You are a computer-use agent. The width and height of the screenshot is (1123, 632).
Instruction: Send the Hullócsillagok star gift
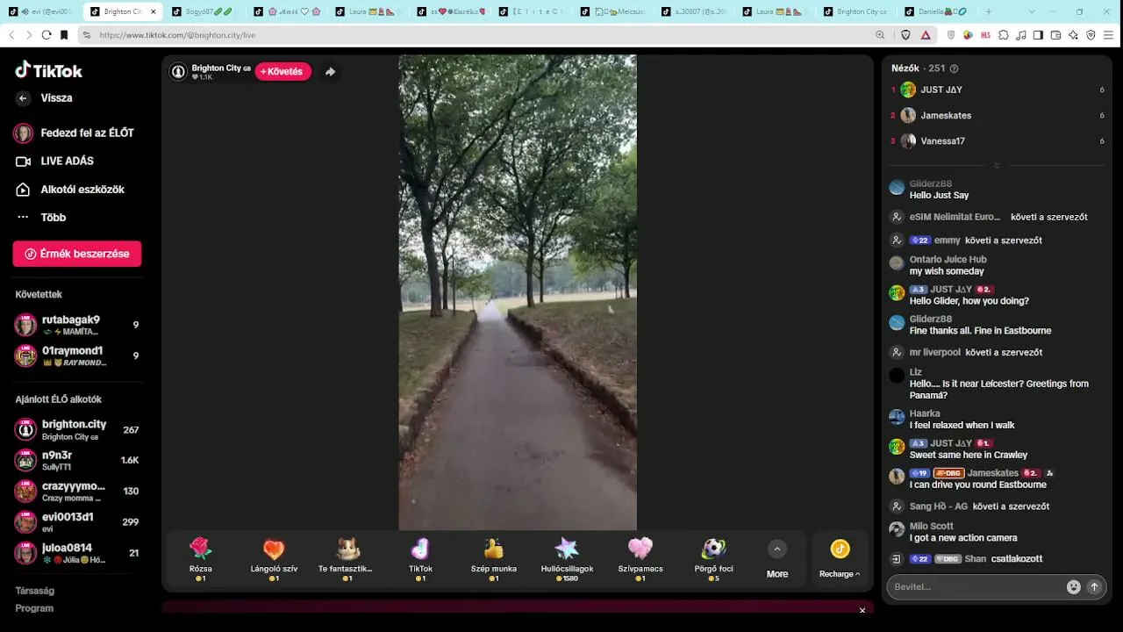(x=567, y=559)
